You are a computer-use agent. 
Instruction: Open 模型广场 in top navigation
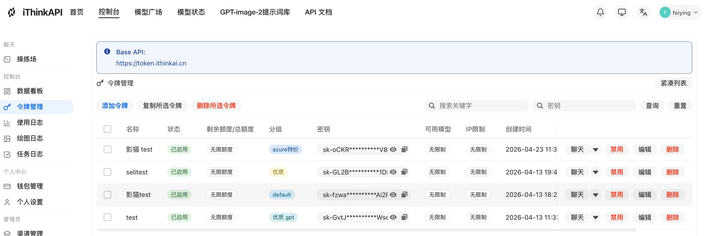click(x=148, y=12)
